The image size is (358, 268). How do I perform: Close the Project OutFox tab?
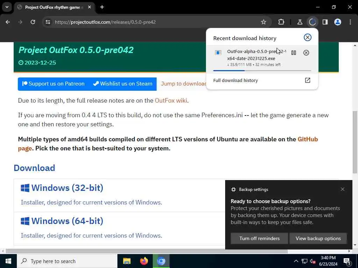click(89, 7)
